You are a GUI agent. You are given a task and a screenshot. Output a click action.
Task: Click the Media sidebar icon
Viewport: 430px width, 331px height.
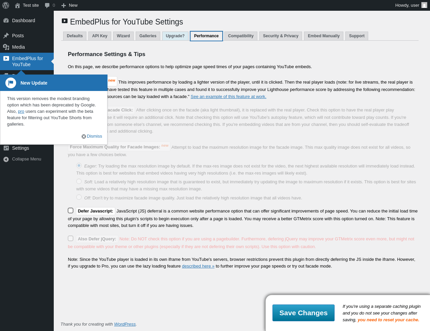(6, 47)
